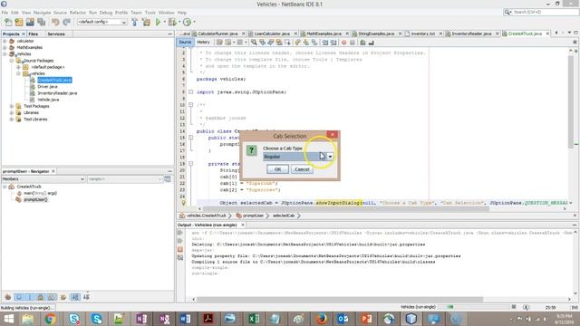Image resolution: width=580 pixels, height=326 pixels.
Task: Click the Build Project hammer icon
Action: (135, 22)
